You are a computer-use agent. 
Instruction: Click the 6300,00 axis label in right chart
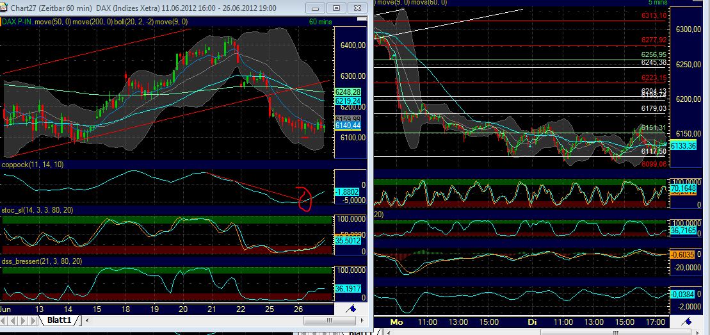pos(689,29)
